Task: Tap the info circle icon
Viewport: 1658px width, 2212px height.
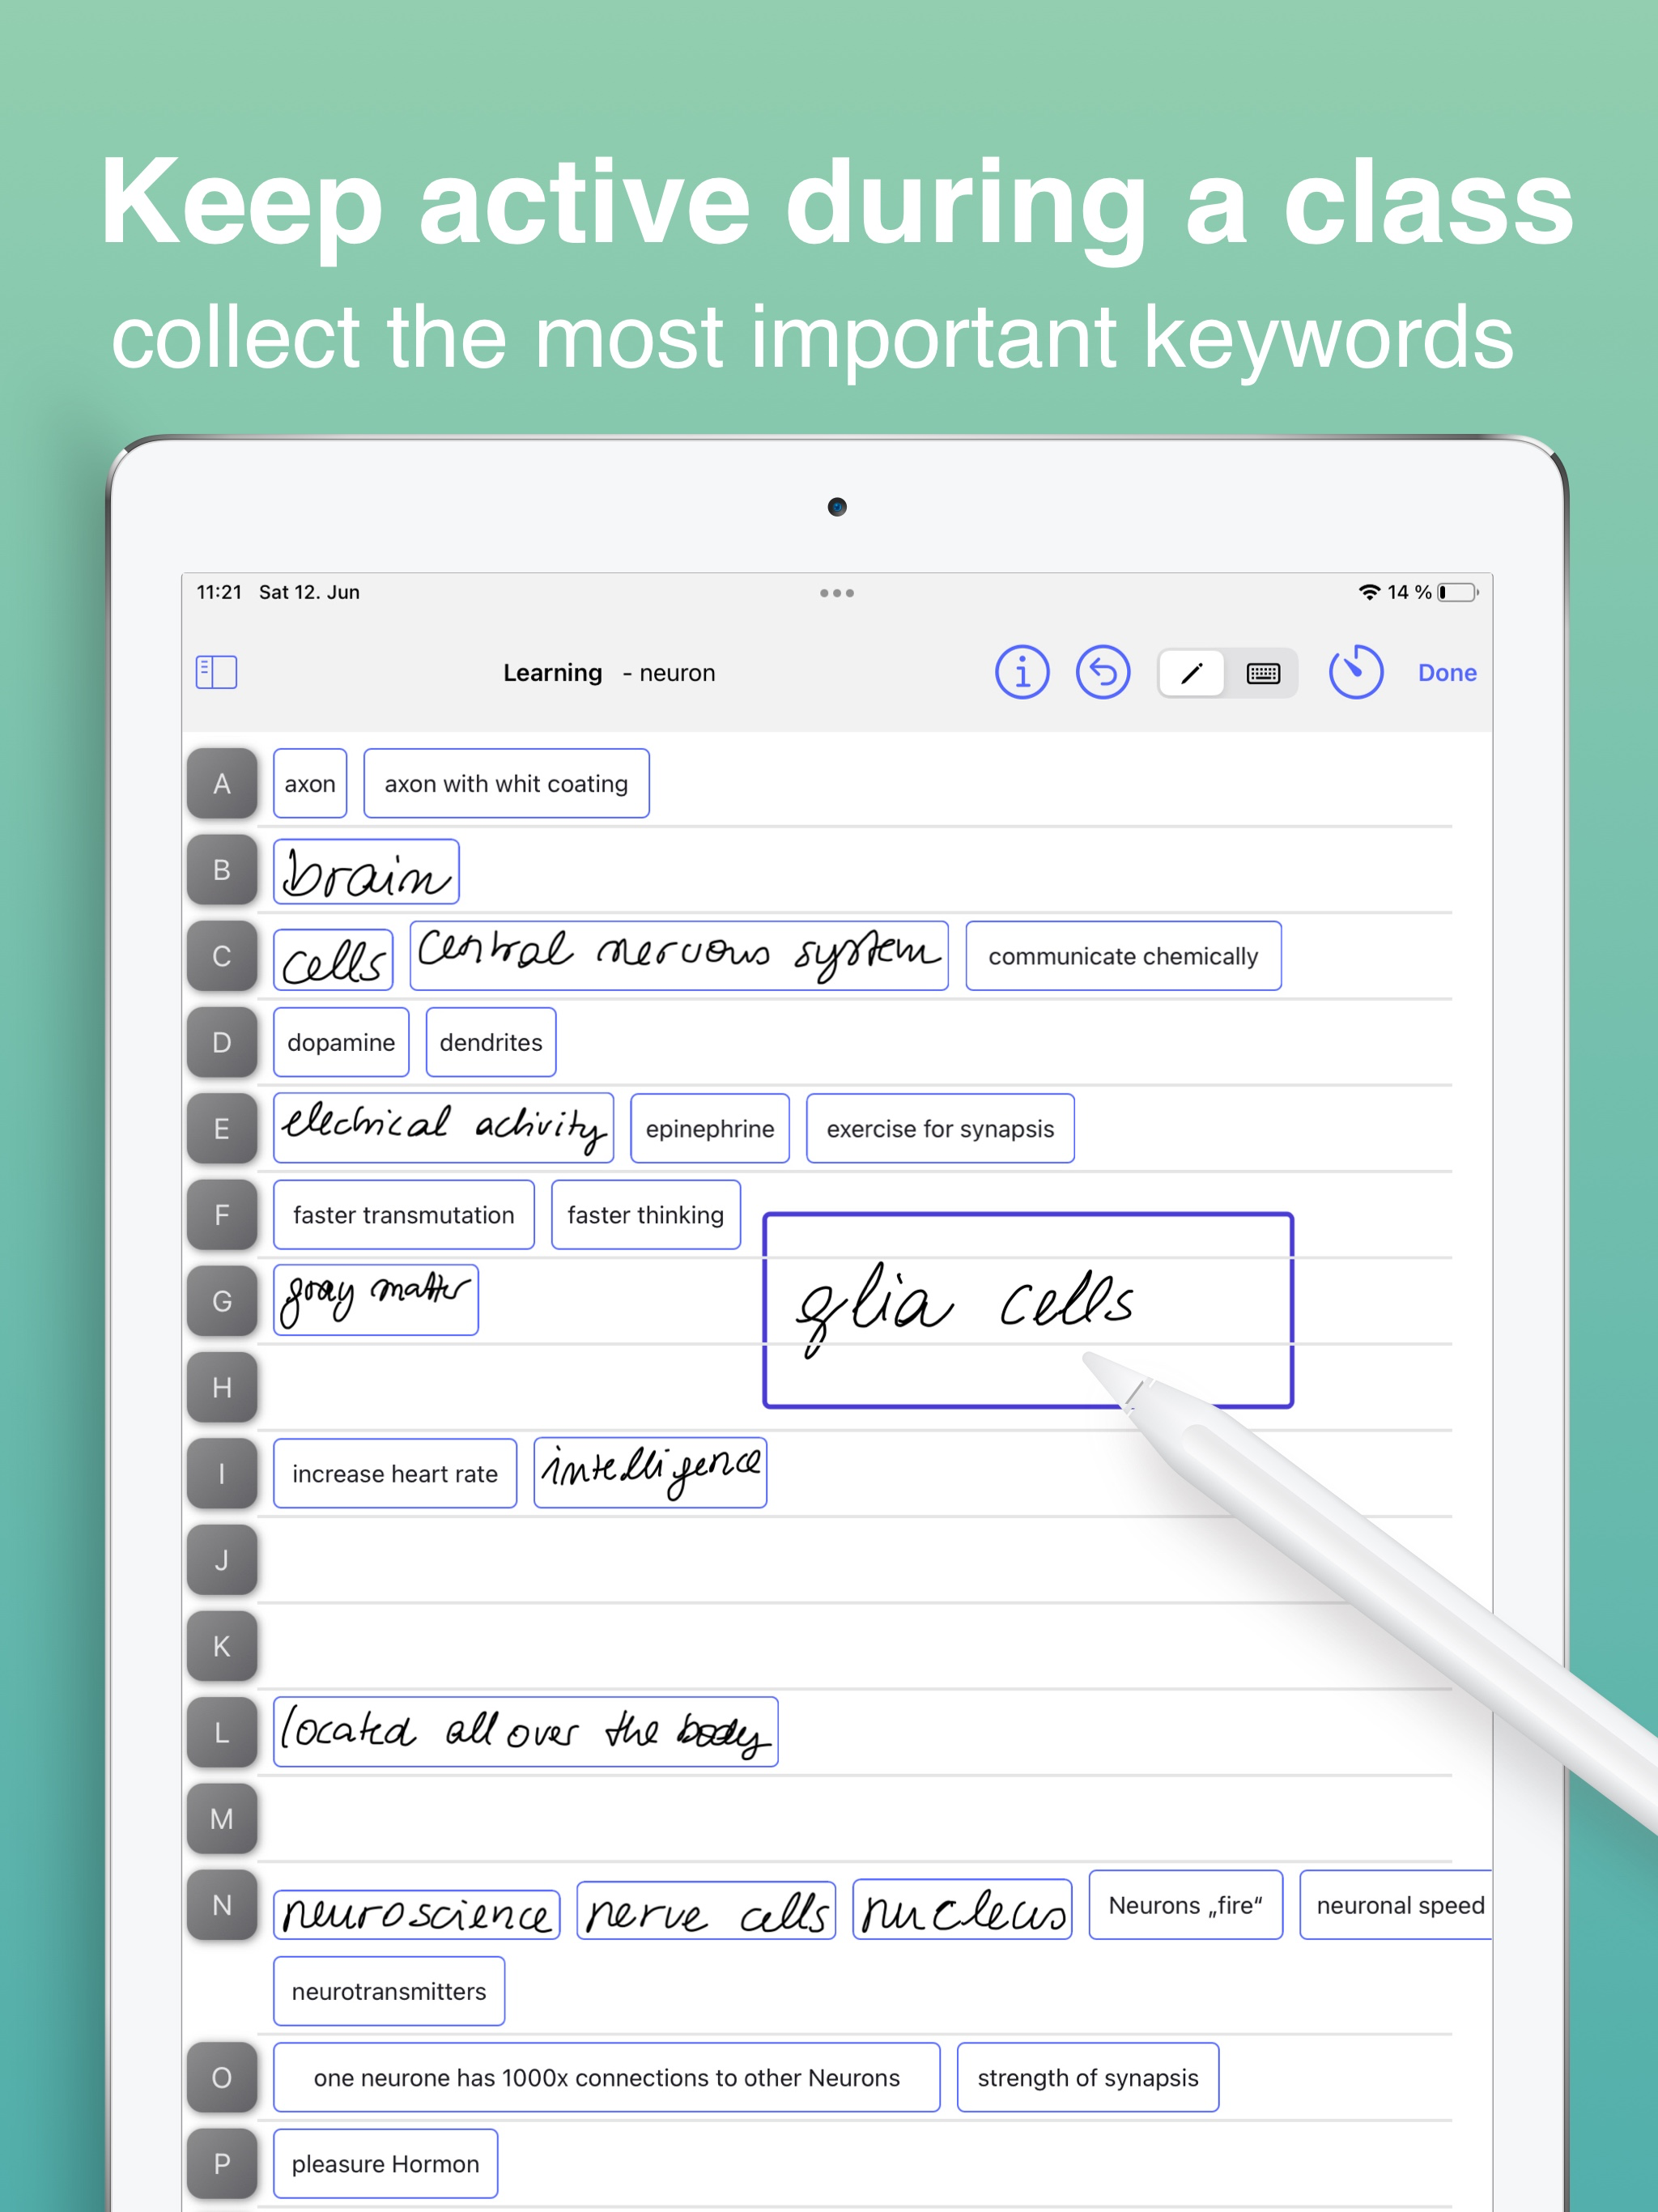Action: click(x=1021, y=672)
